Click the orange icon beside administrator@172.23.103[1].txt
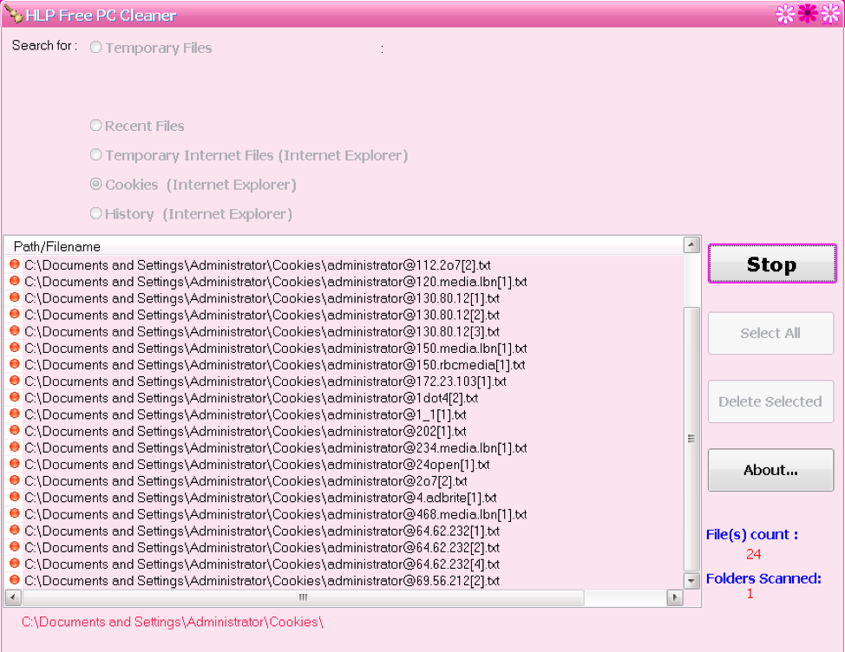 tap(15, 381)
